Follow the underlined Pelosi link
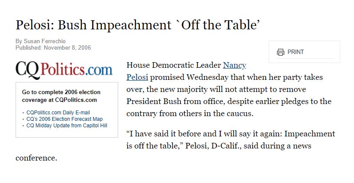 click(137, 77)
